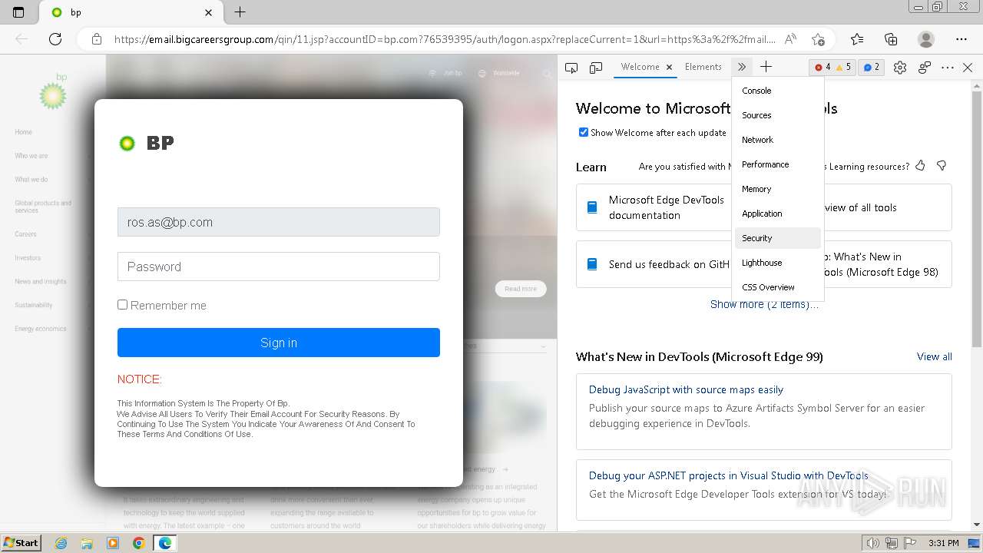
Task: Click the Send us feedback link
Action: click(x=669, y=264)
